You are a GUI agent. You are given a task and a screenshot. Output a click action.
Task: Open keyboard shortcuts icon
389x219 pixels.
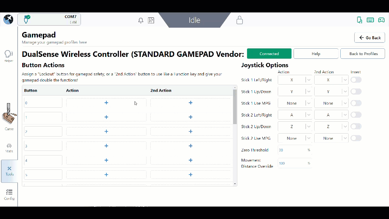click(370, 20)
